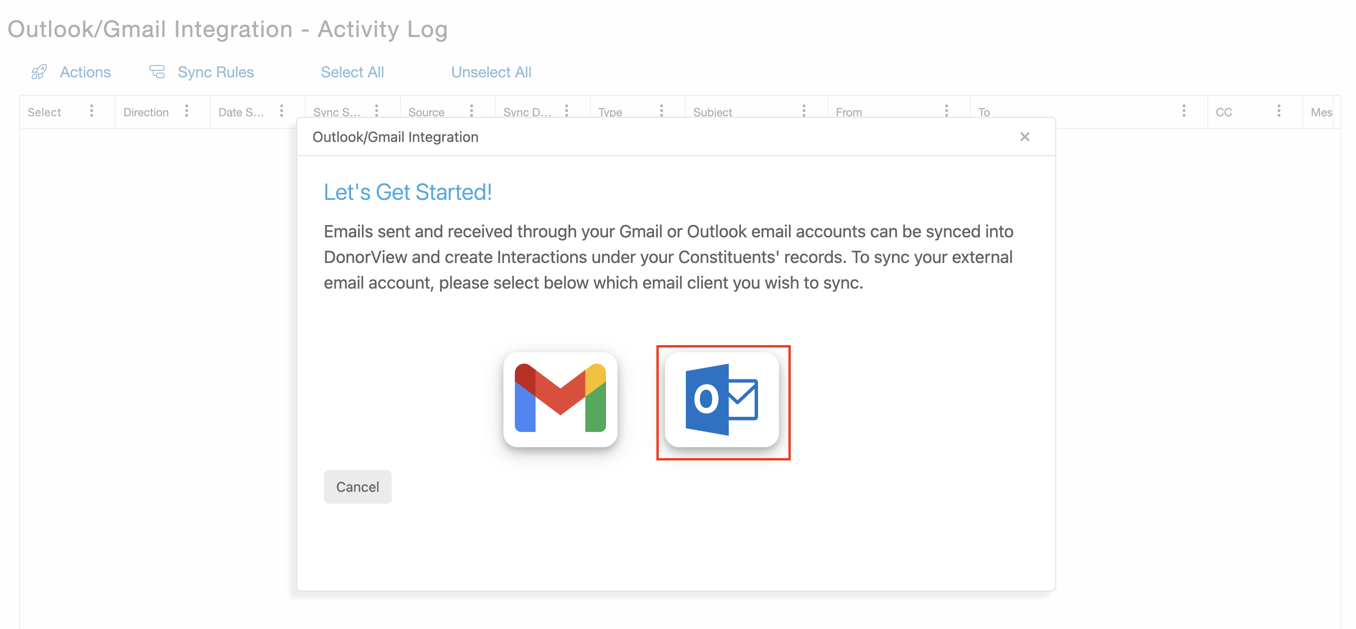Open Sync Rules menu item

tap(215, 72)
